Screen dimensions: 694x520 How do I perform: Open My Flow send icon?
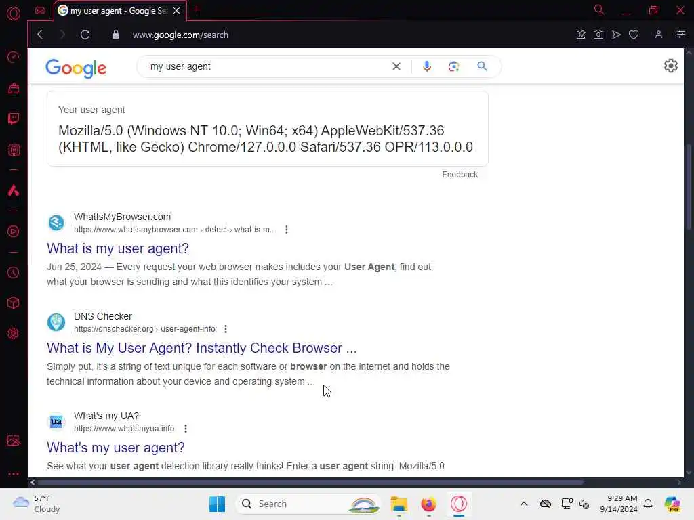616,35
